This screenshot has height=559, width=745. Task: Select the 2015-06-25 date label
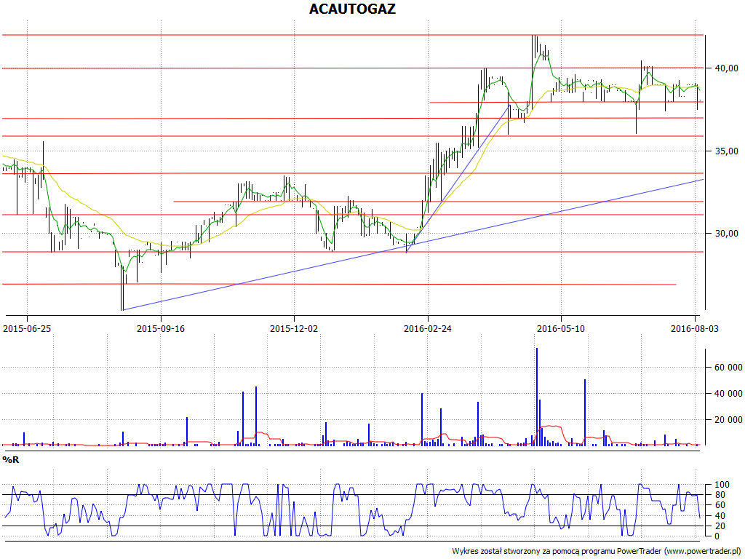pos(27,329)
